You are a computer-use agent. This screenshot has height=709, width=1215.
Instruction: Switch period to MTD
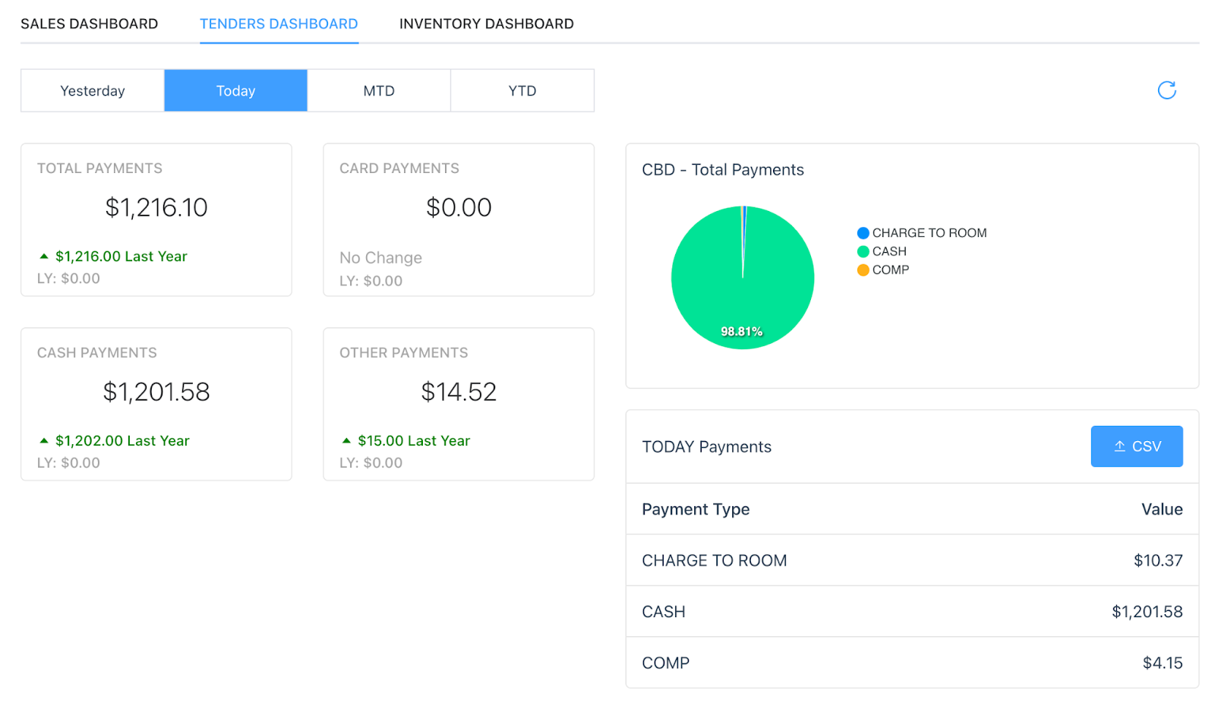379,91
